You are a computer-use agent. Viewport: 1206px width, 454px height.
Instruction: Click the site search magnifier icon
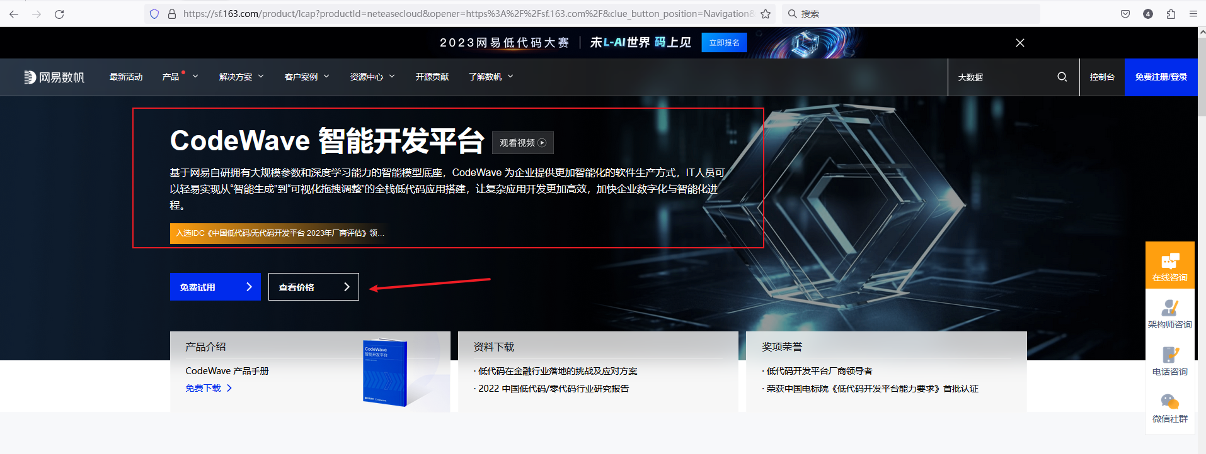click(1062, 77)
